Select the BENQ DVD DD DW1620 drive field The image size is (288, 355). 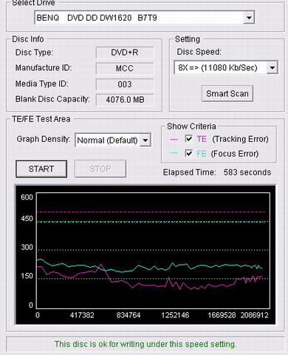pos(145,18)
